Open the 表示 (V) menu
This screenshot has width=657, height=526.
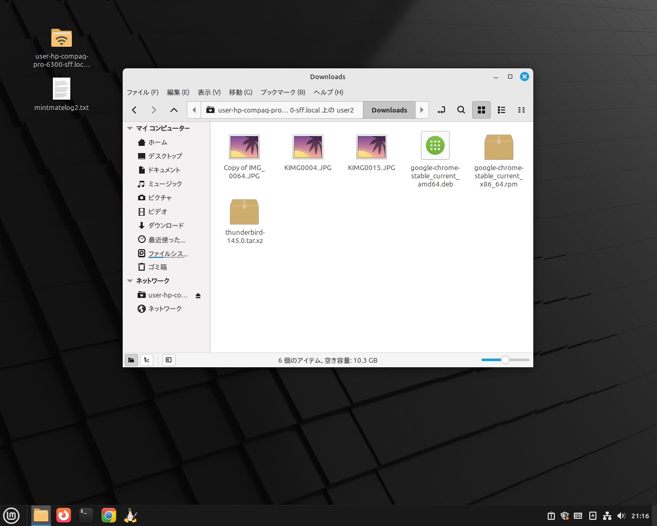(x=209, y=92)
